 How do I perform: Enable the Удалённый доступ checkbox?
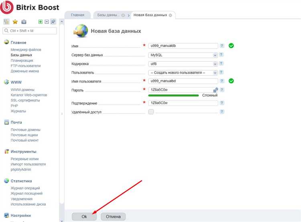click(x=151, y=111)
